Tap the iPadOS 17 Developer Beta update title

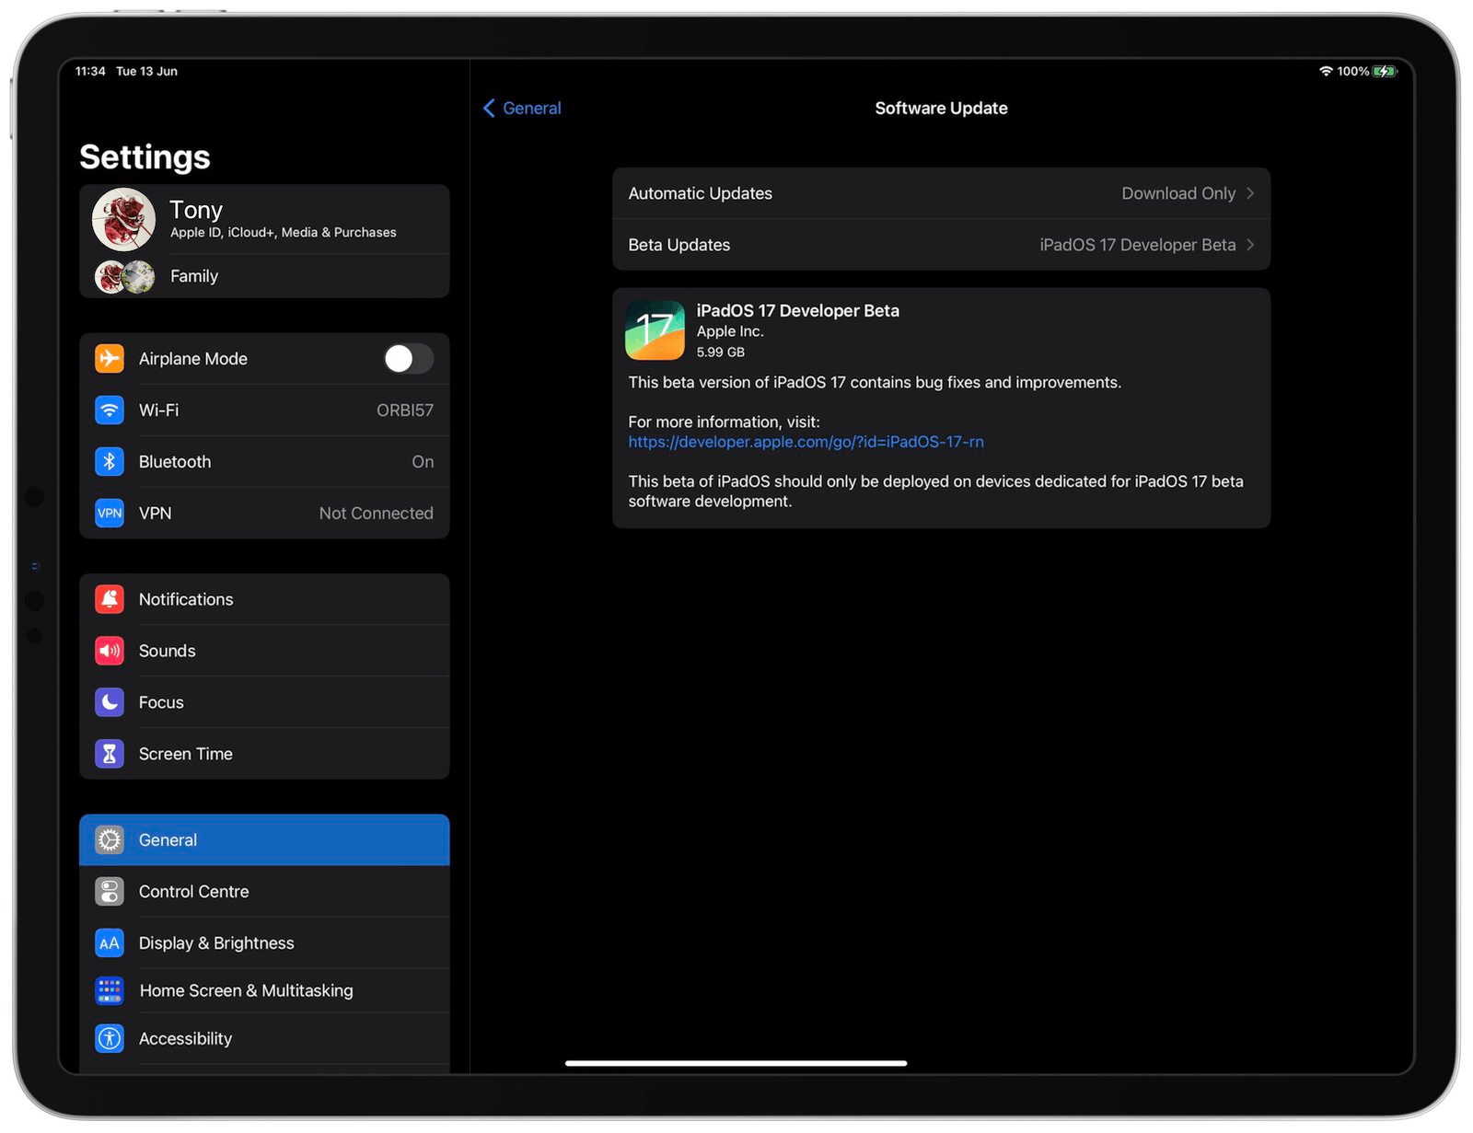coord(798,311)
